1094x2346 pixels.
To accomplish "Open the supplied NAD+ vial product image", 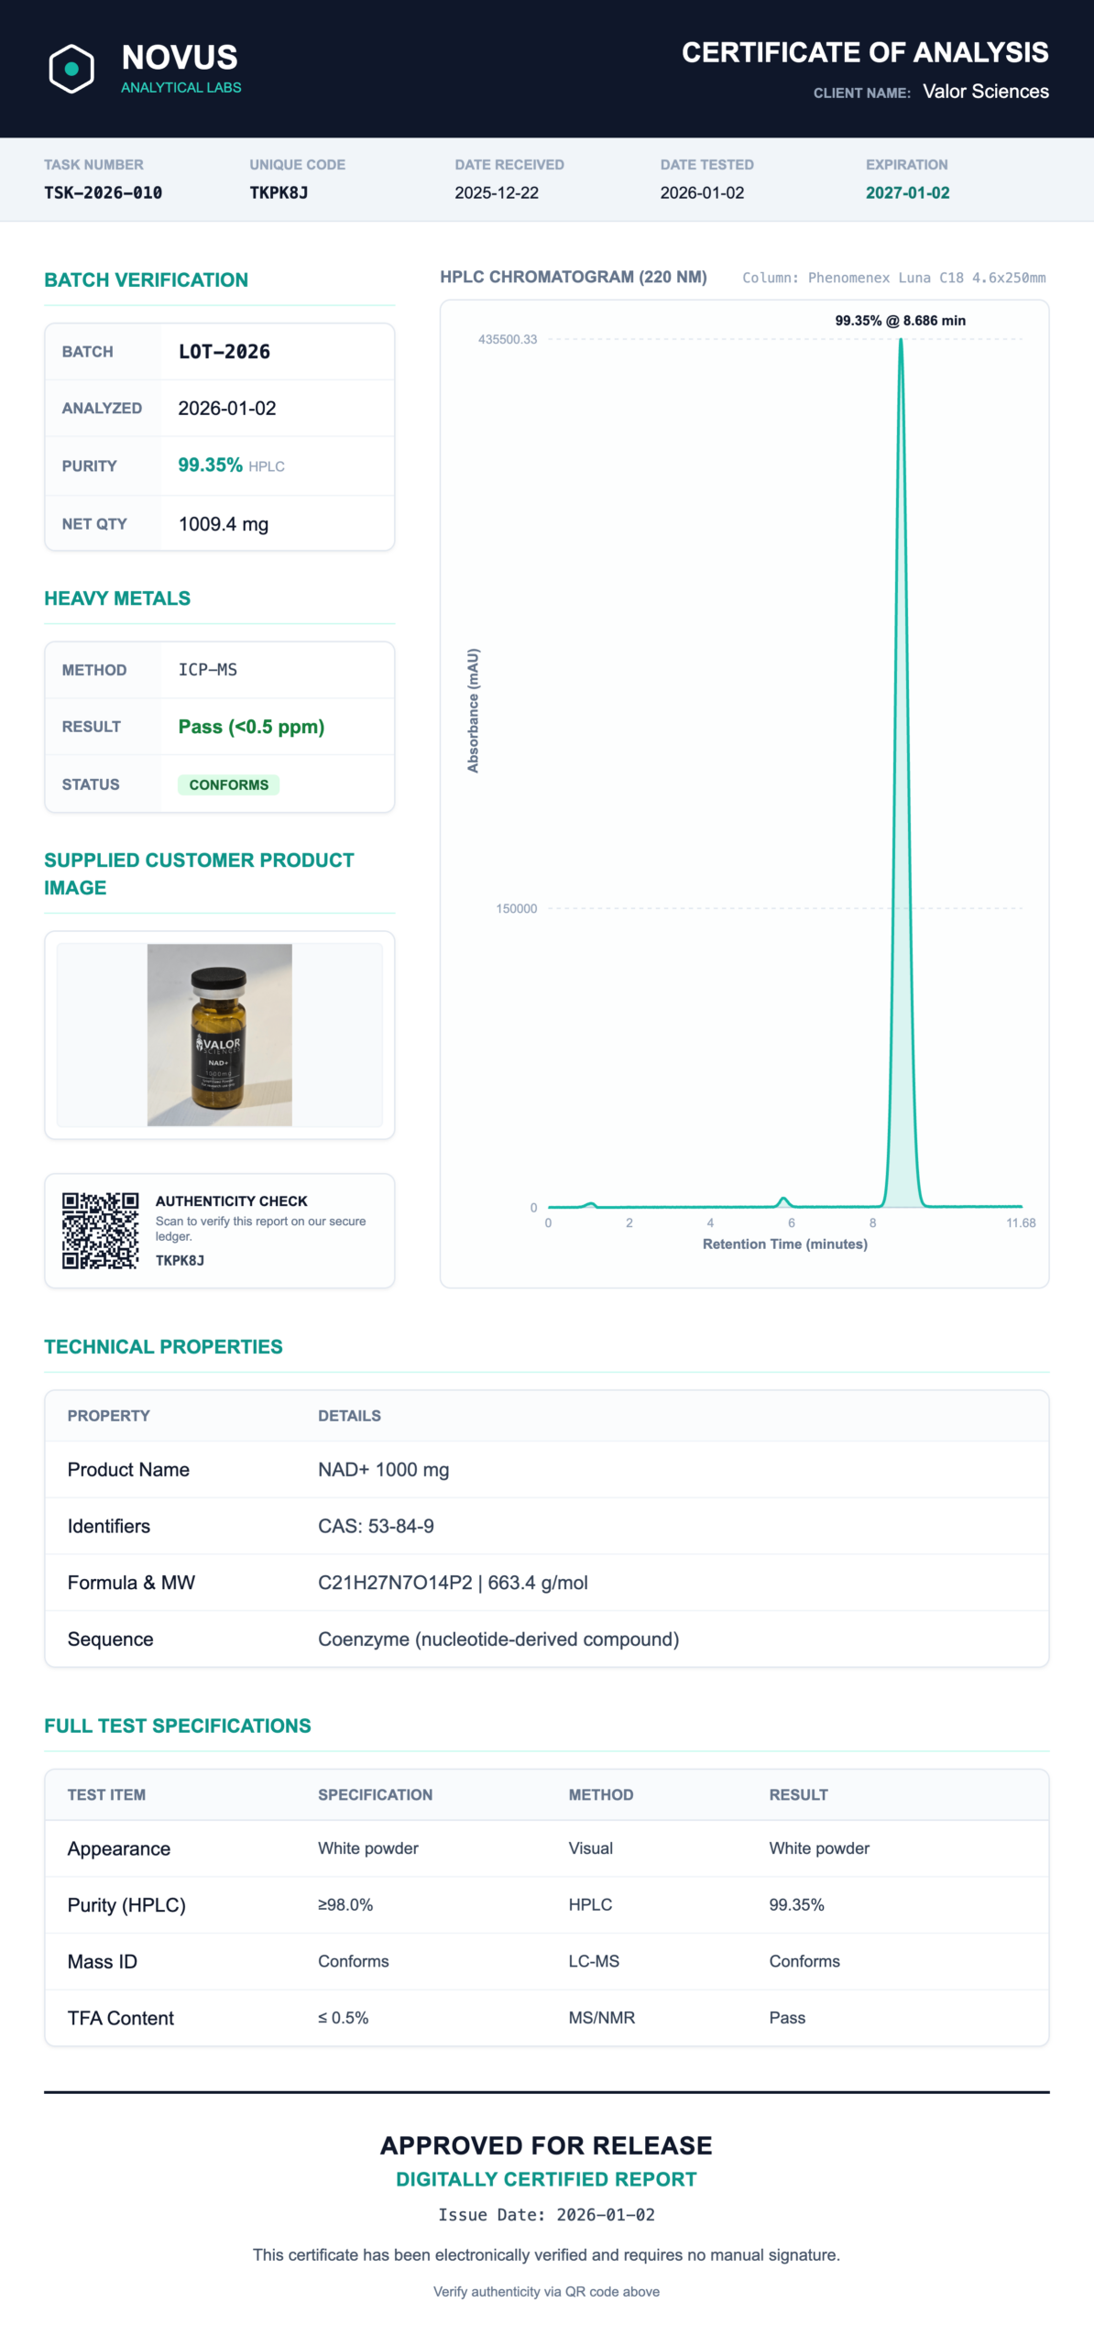I will click(220, 1035).
